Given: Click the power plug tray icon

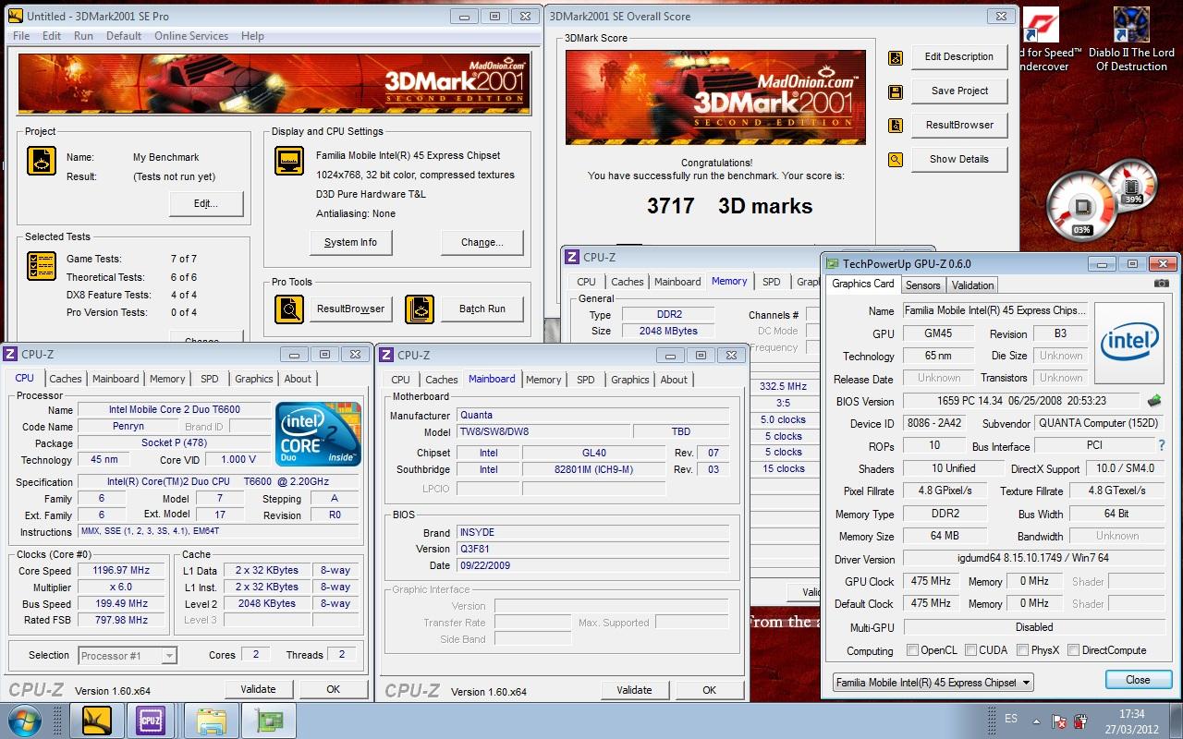Looking at the screenshot, I should (1080, 720).
